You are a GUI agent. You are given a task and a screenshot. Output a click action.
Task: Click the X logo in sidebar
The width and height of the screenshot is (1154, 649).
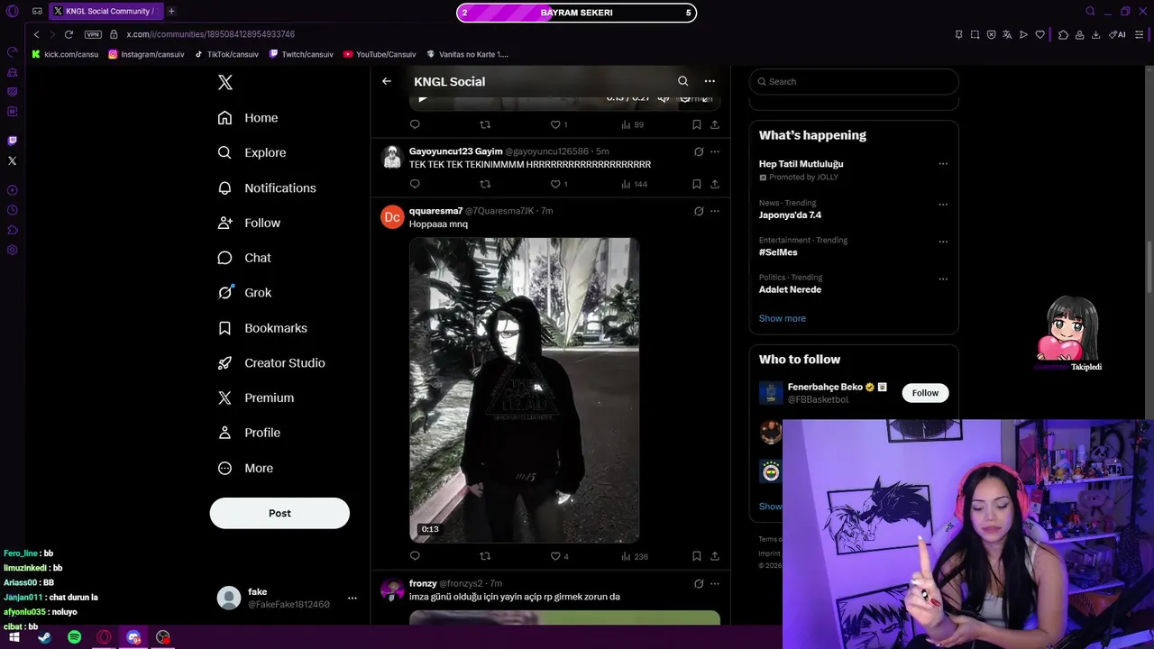click(x=225, y=82)
